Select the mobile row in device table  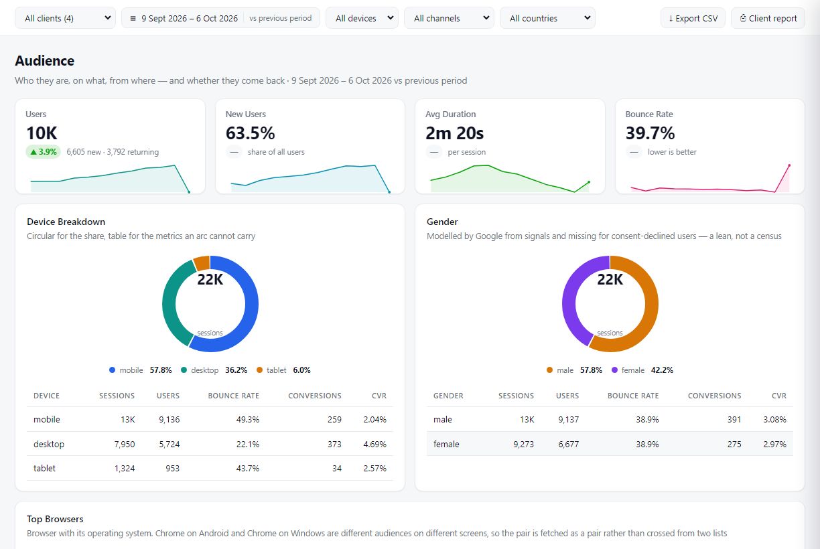coord(210,420)
